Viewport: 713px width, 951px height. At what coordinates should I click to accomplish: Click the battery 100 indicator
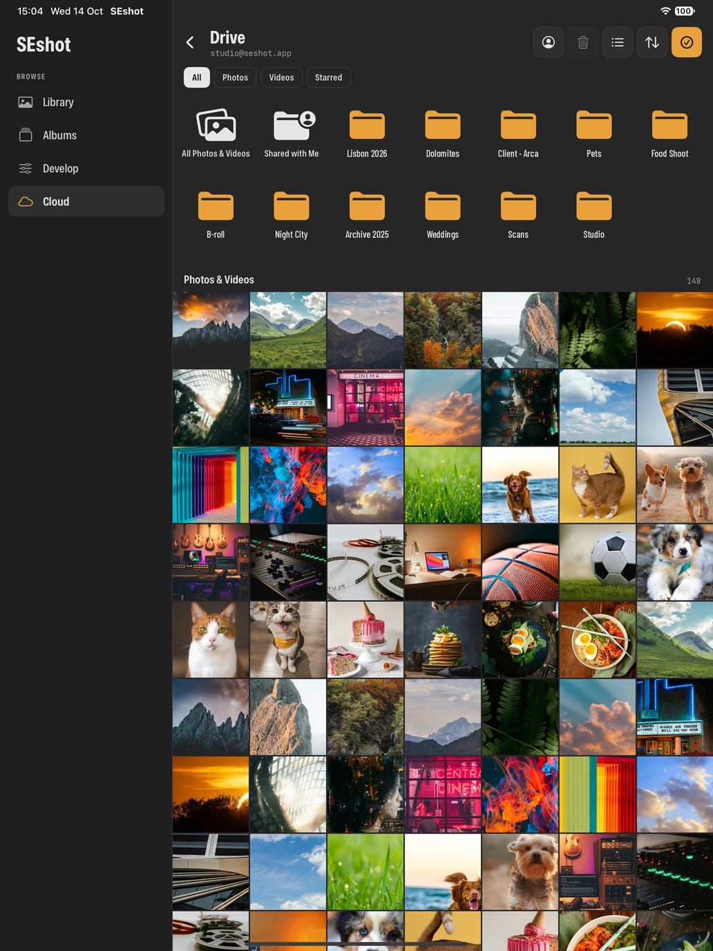click(685, 11)
